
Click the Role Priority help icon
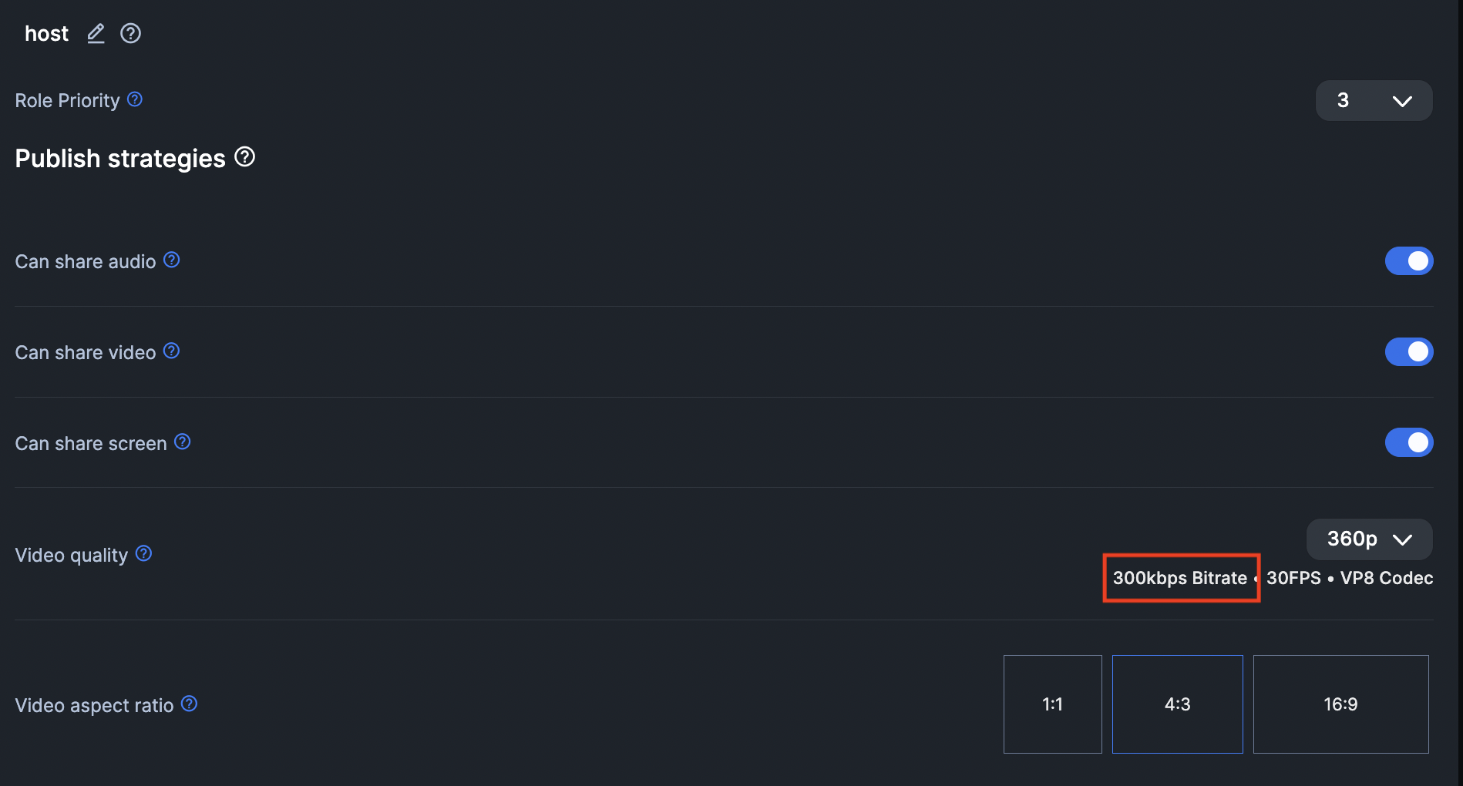135,99
